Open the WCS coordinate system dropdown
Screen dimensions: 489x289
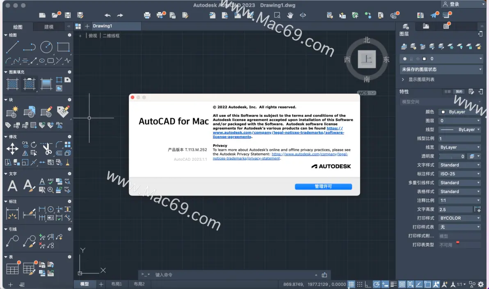point(366,93)
